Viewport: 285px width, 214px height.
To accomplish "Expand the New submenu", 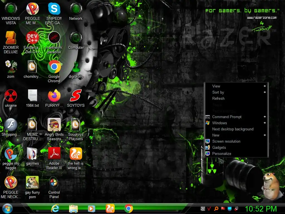I will 236,135.
